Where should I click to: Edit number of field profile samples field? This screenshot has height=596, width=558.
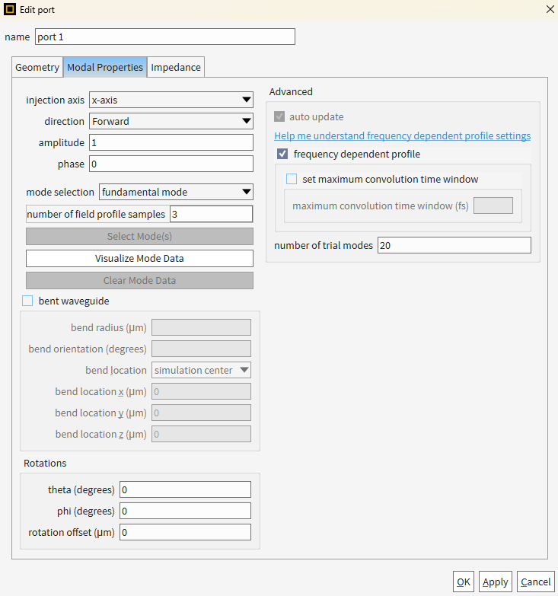tap(211, 214)
